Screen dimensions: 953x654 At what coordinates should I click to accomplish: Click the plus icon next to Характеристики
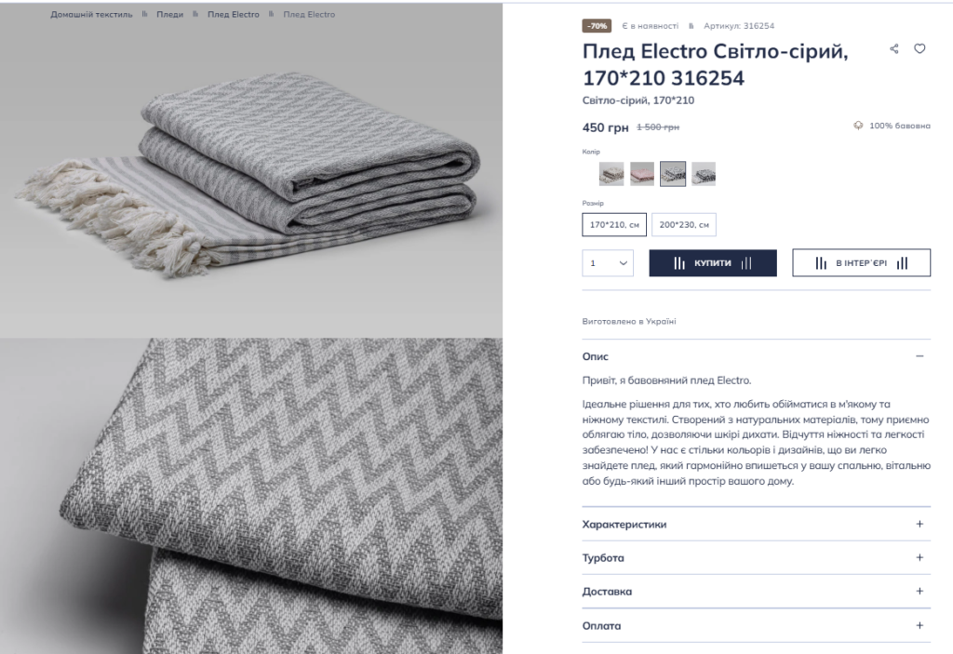[x=919, y=524]
